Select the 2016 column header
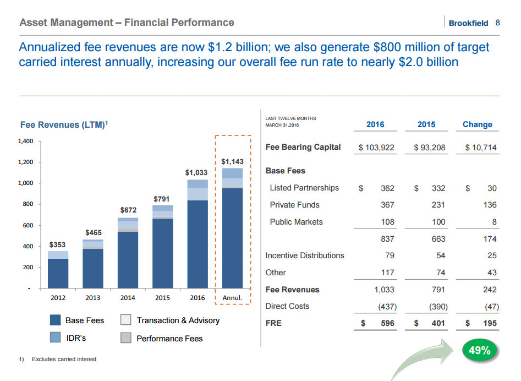 point(375,124)
